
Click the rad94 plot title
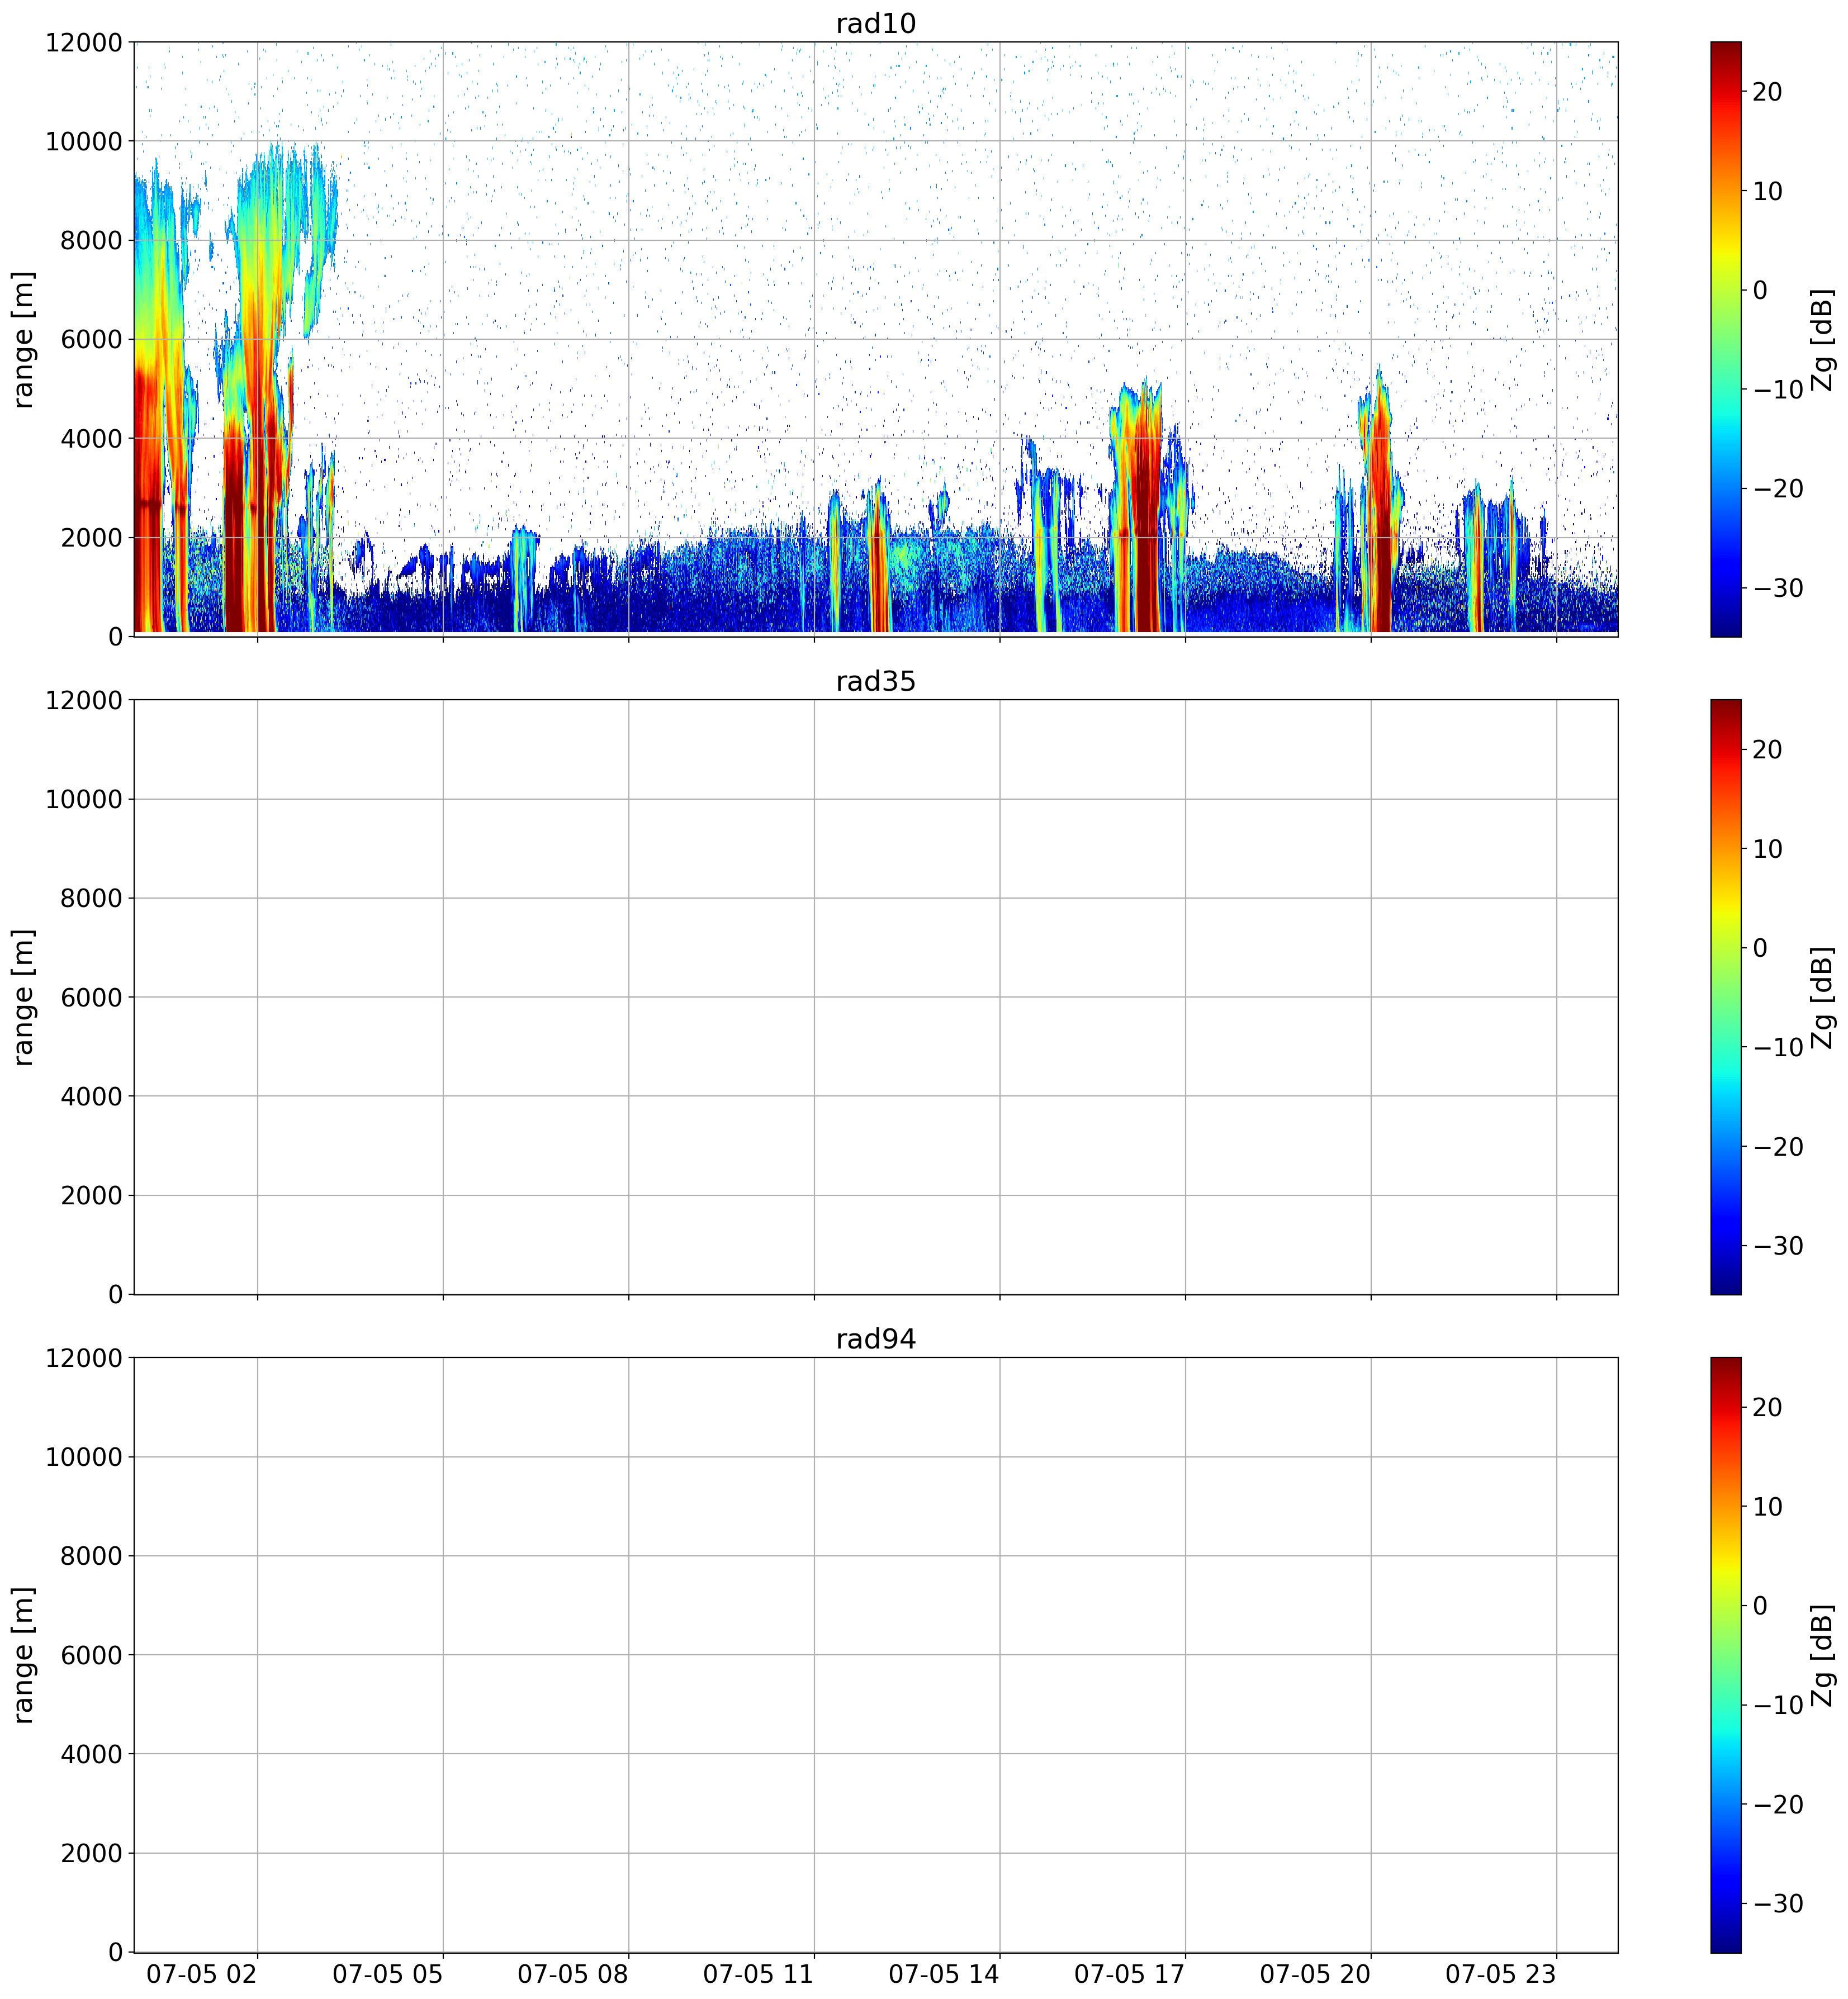875,1338
